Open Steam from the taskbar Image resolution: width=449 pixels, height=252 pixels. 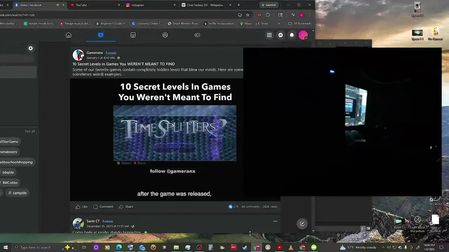245,247
